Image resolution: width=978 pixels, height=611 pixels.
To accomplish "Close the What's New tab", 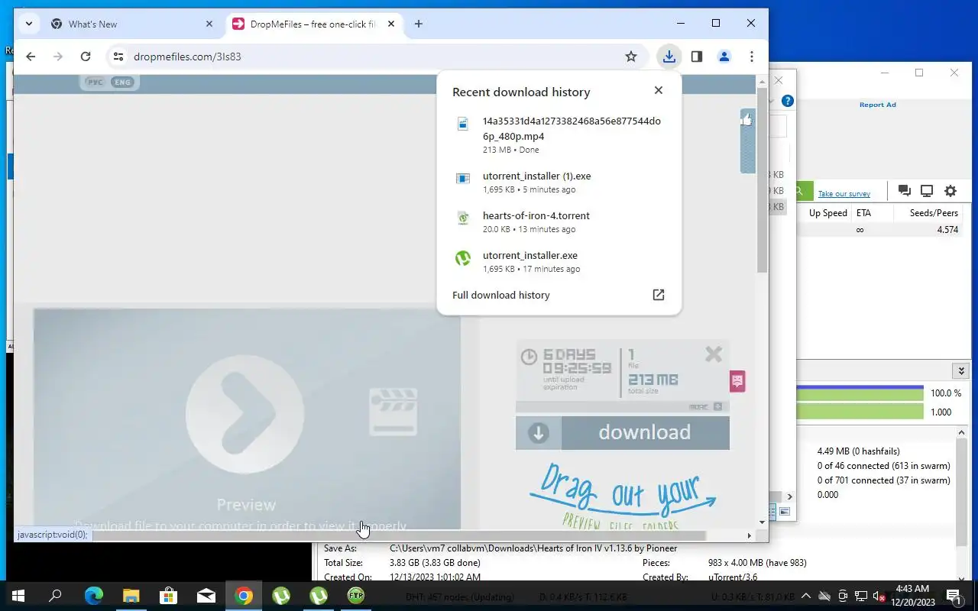I will coord(209,24).
